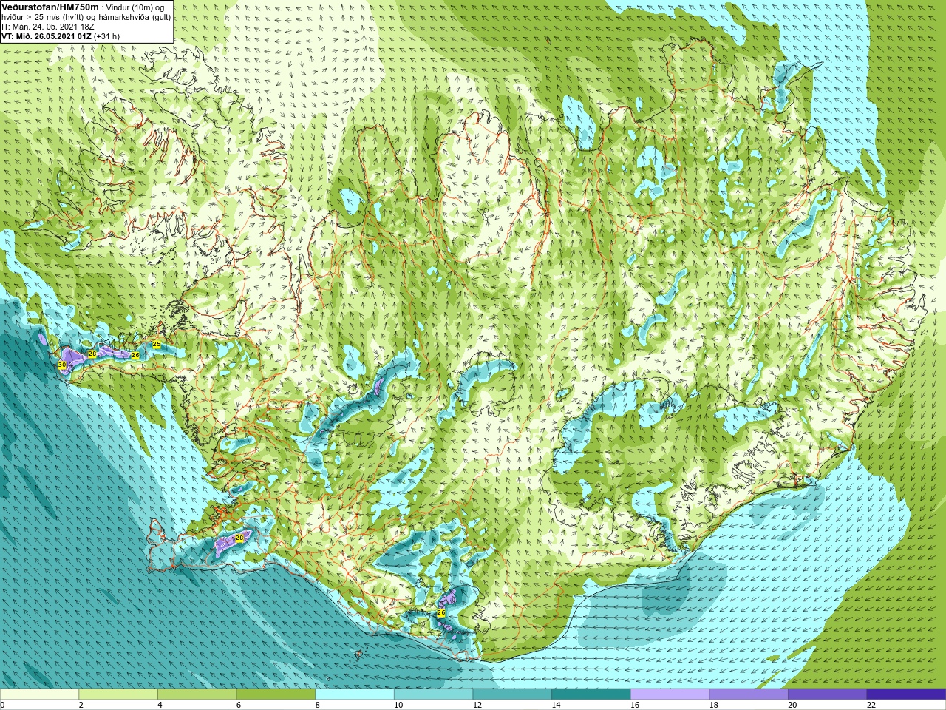
Task: Click the "26" gust label below the "25" label
Action: (x=135, y=356)
